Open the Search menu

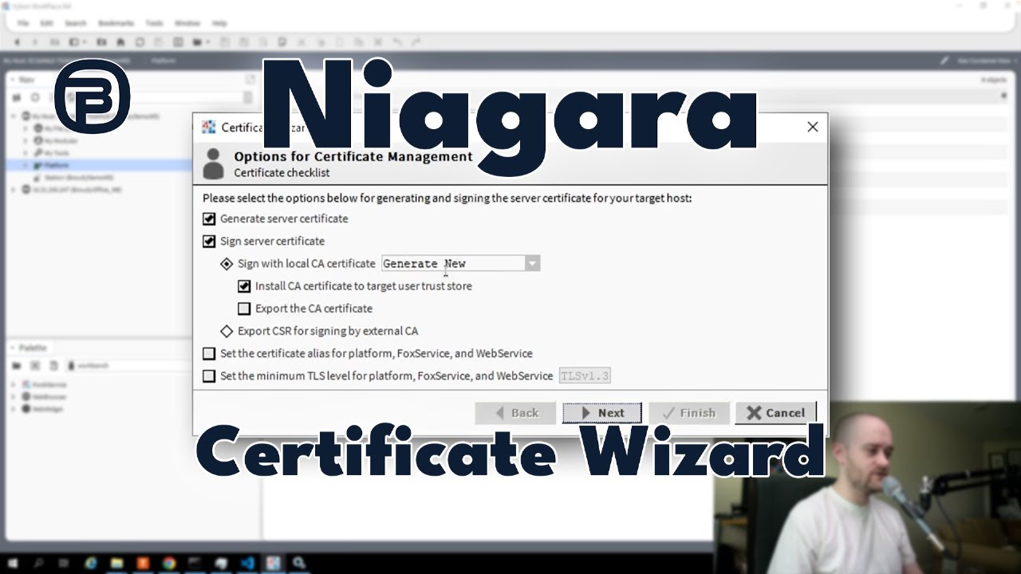75,23
